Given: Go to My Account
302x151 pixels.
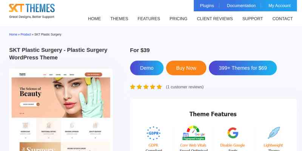Looking at the screenshot, I should [279, 6].
